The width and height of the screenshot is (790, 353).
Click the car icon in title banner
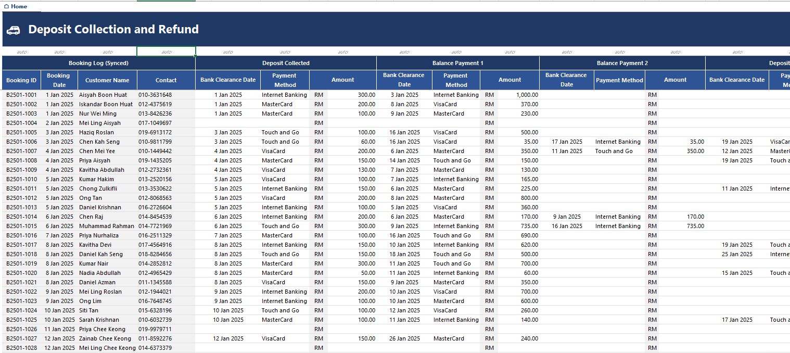point(13,30)
